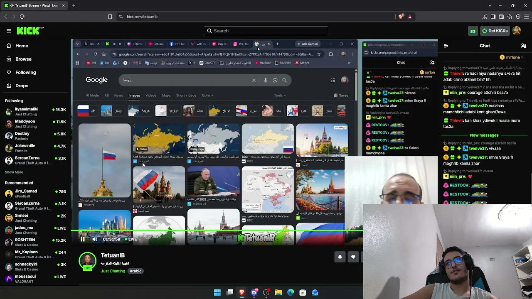Click the microphone icon in streamed Google search
This screenshot has width=532, height=299.
click(266, 80)
